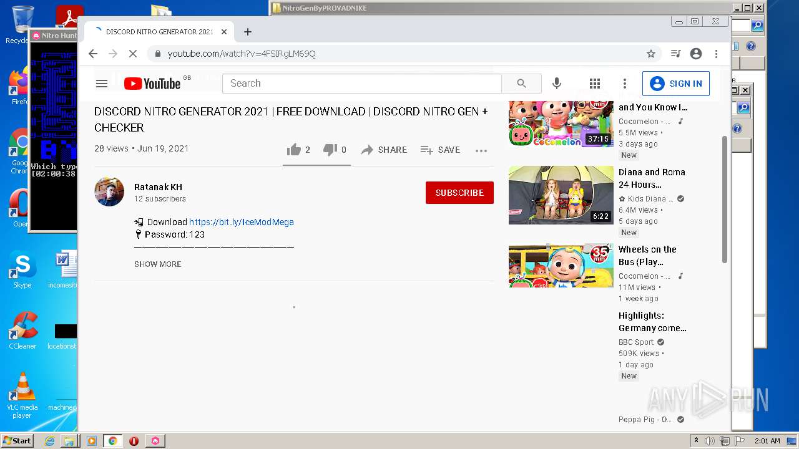Select the Skype desktop shortcut
Image resolution: width=799 pixels, height=449 pixels.
(22, 269)
